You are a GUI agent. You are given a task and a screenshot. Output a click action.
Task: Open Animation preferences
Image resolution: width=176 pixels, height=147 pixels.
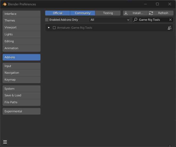[22, 48]
